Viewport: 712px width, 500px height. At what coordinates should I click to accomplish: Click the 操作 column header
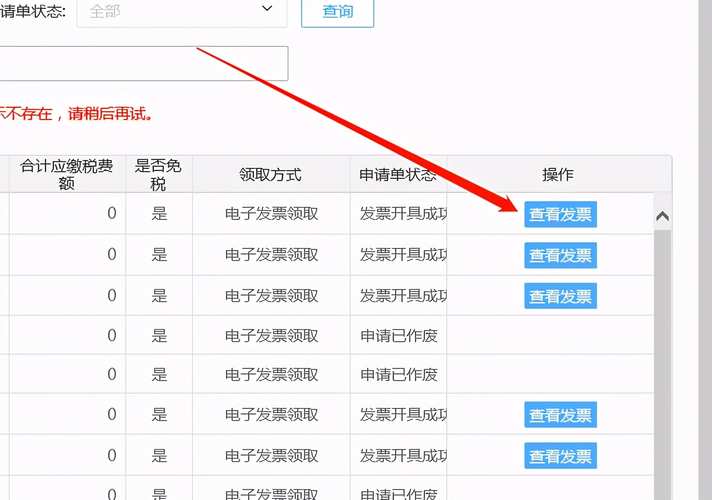click(x=558, y=174)
